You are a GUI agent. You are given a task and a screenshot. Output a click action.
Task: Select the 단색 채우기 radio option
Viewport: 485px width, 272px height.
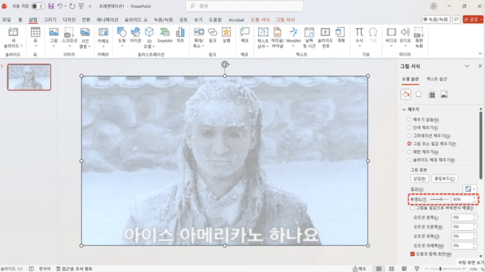coord(410,128)
